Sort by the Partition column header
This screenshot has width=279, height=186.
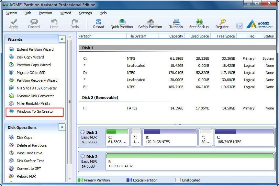point(102,36)
